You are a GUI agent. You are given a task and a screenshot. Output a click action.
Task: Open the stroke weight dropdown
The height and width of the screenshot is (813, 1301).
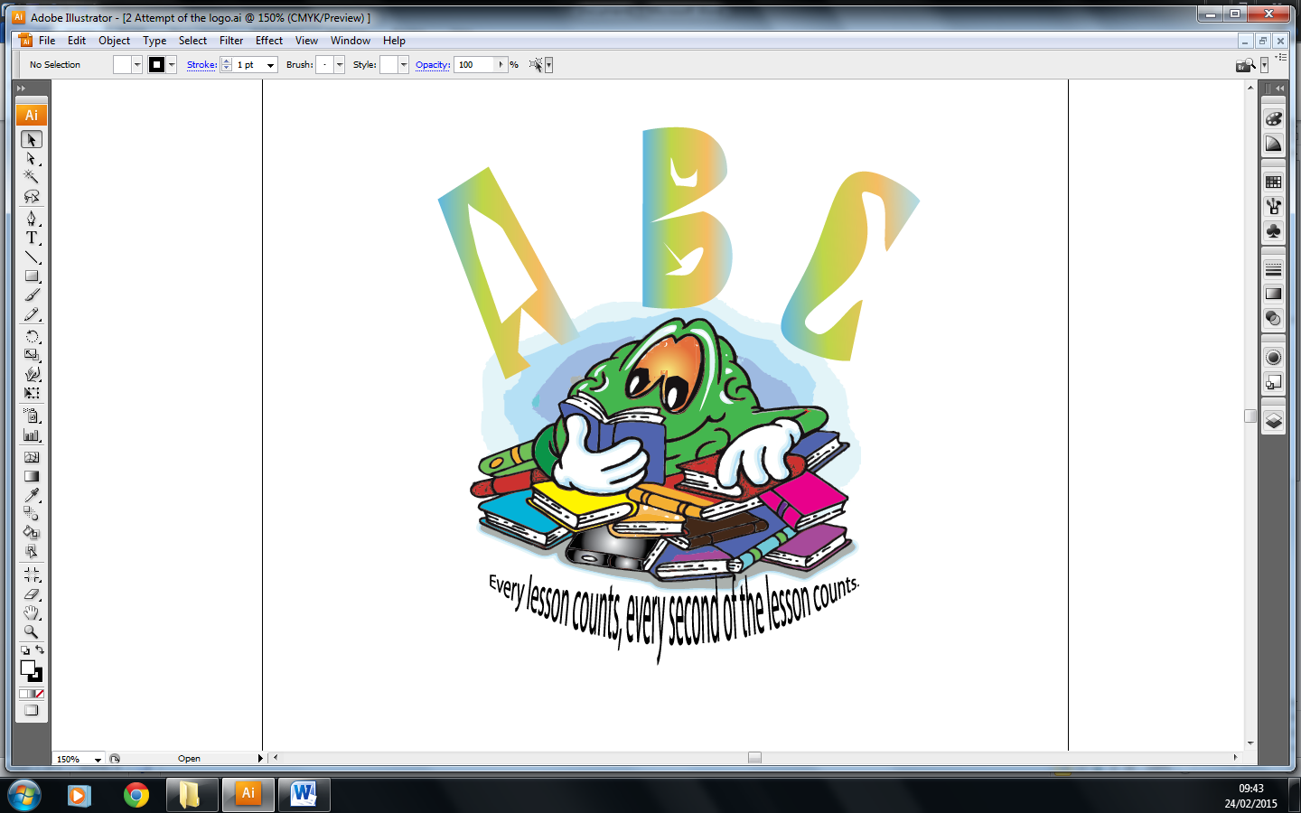(x=270, y=65)
